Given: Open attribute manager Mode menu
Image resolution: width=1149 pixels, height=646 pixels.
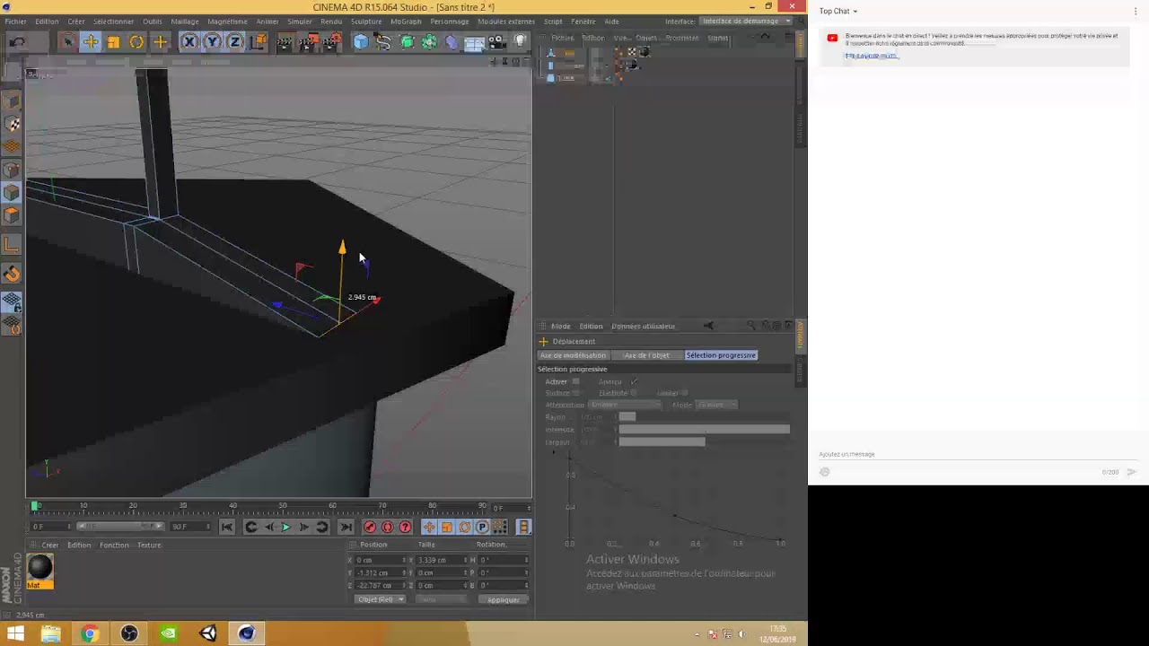Looking at the screenshot, I should pyautogui.click(x=561, y=327).
